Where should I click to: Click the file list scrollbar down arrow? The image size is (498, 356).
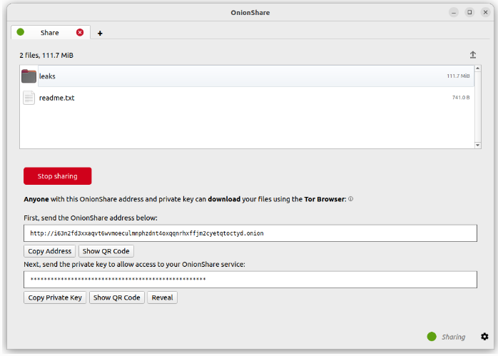click(478, 145)
